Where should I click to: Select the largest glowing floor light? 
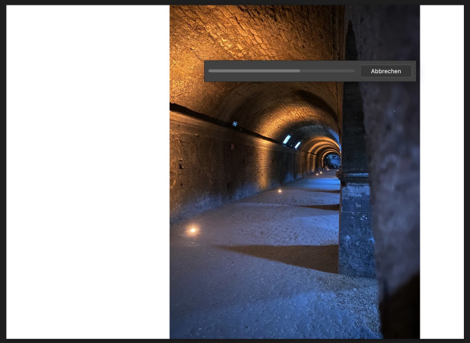tap(193, 230)
